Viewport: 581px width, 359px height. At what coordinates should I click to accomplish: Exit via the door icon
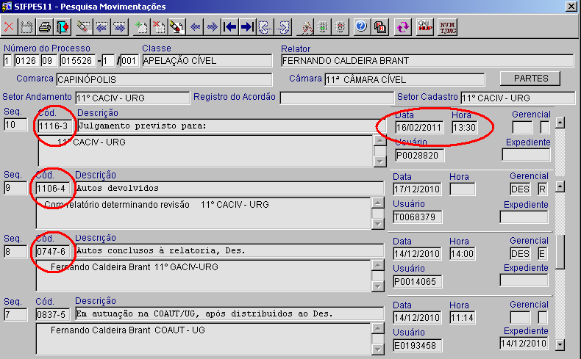coord(63,27)
